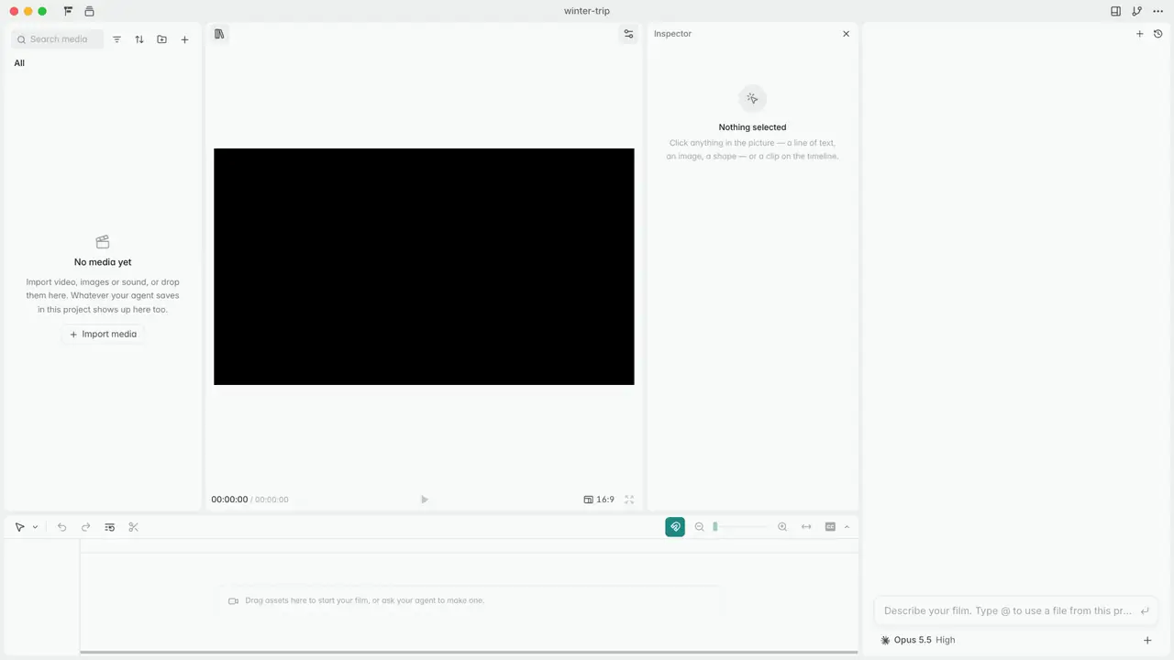The width and height of the screenshot is (1174, 660).
Task: Click the list-with-arrow icon beside redo
Action: click(x=109, y=527)
